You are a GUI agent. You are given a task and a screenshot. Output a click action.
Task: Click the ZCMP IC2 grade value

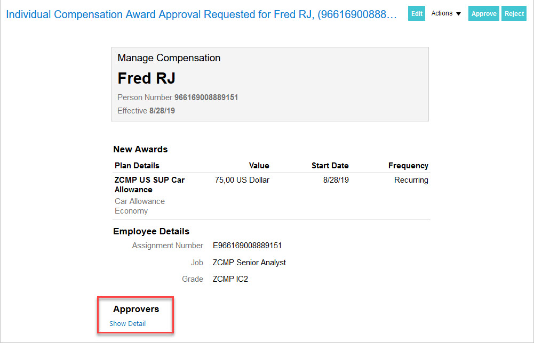(x=230, y=279)
